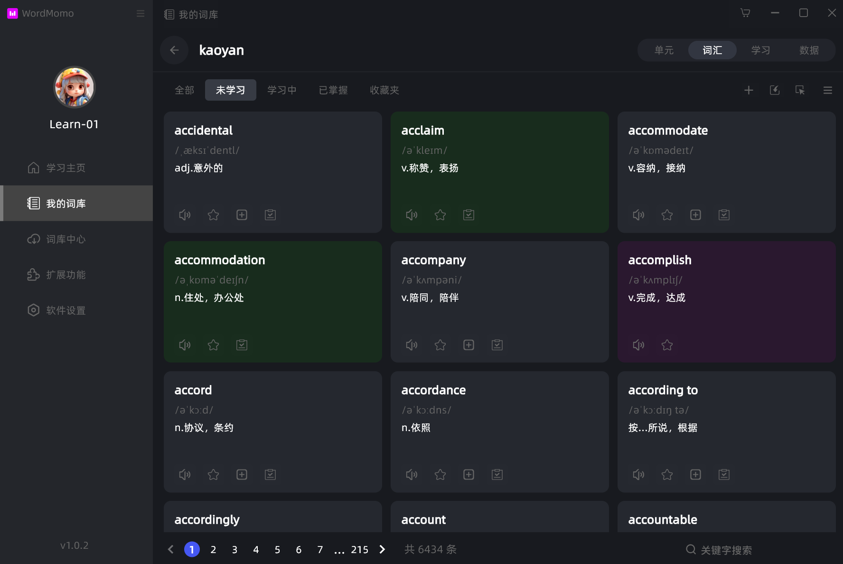
Task: Go to next page with right chevron
Action: point(382,549)
